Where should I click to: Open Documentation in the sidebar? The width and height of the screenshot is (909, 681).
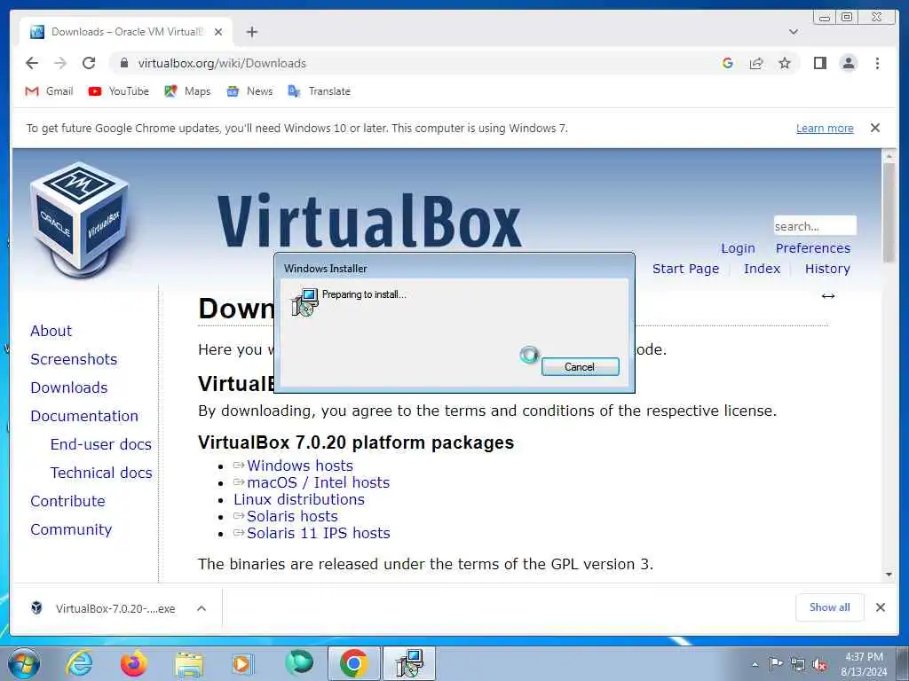(84, 416)
